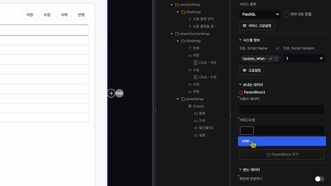331x186 pixels.
Task: Collapse the sectionWrap tree node
Action: [172, 4]
